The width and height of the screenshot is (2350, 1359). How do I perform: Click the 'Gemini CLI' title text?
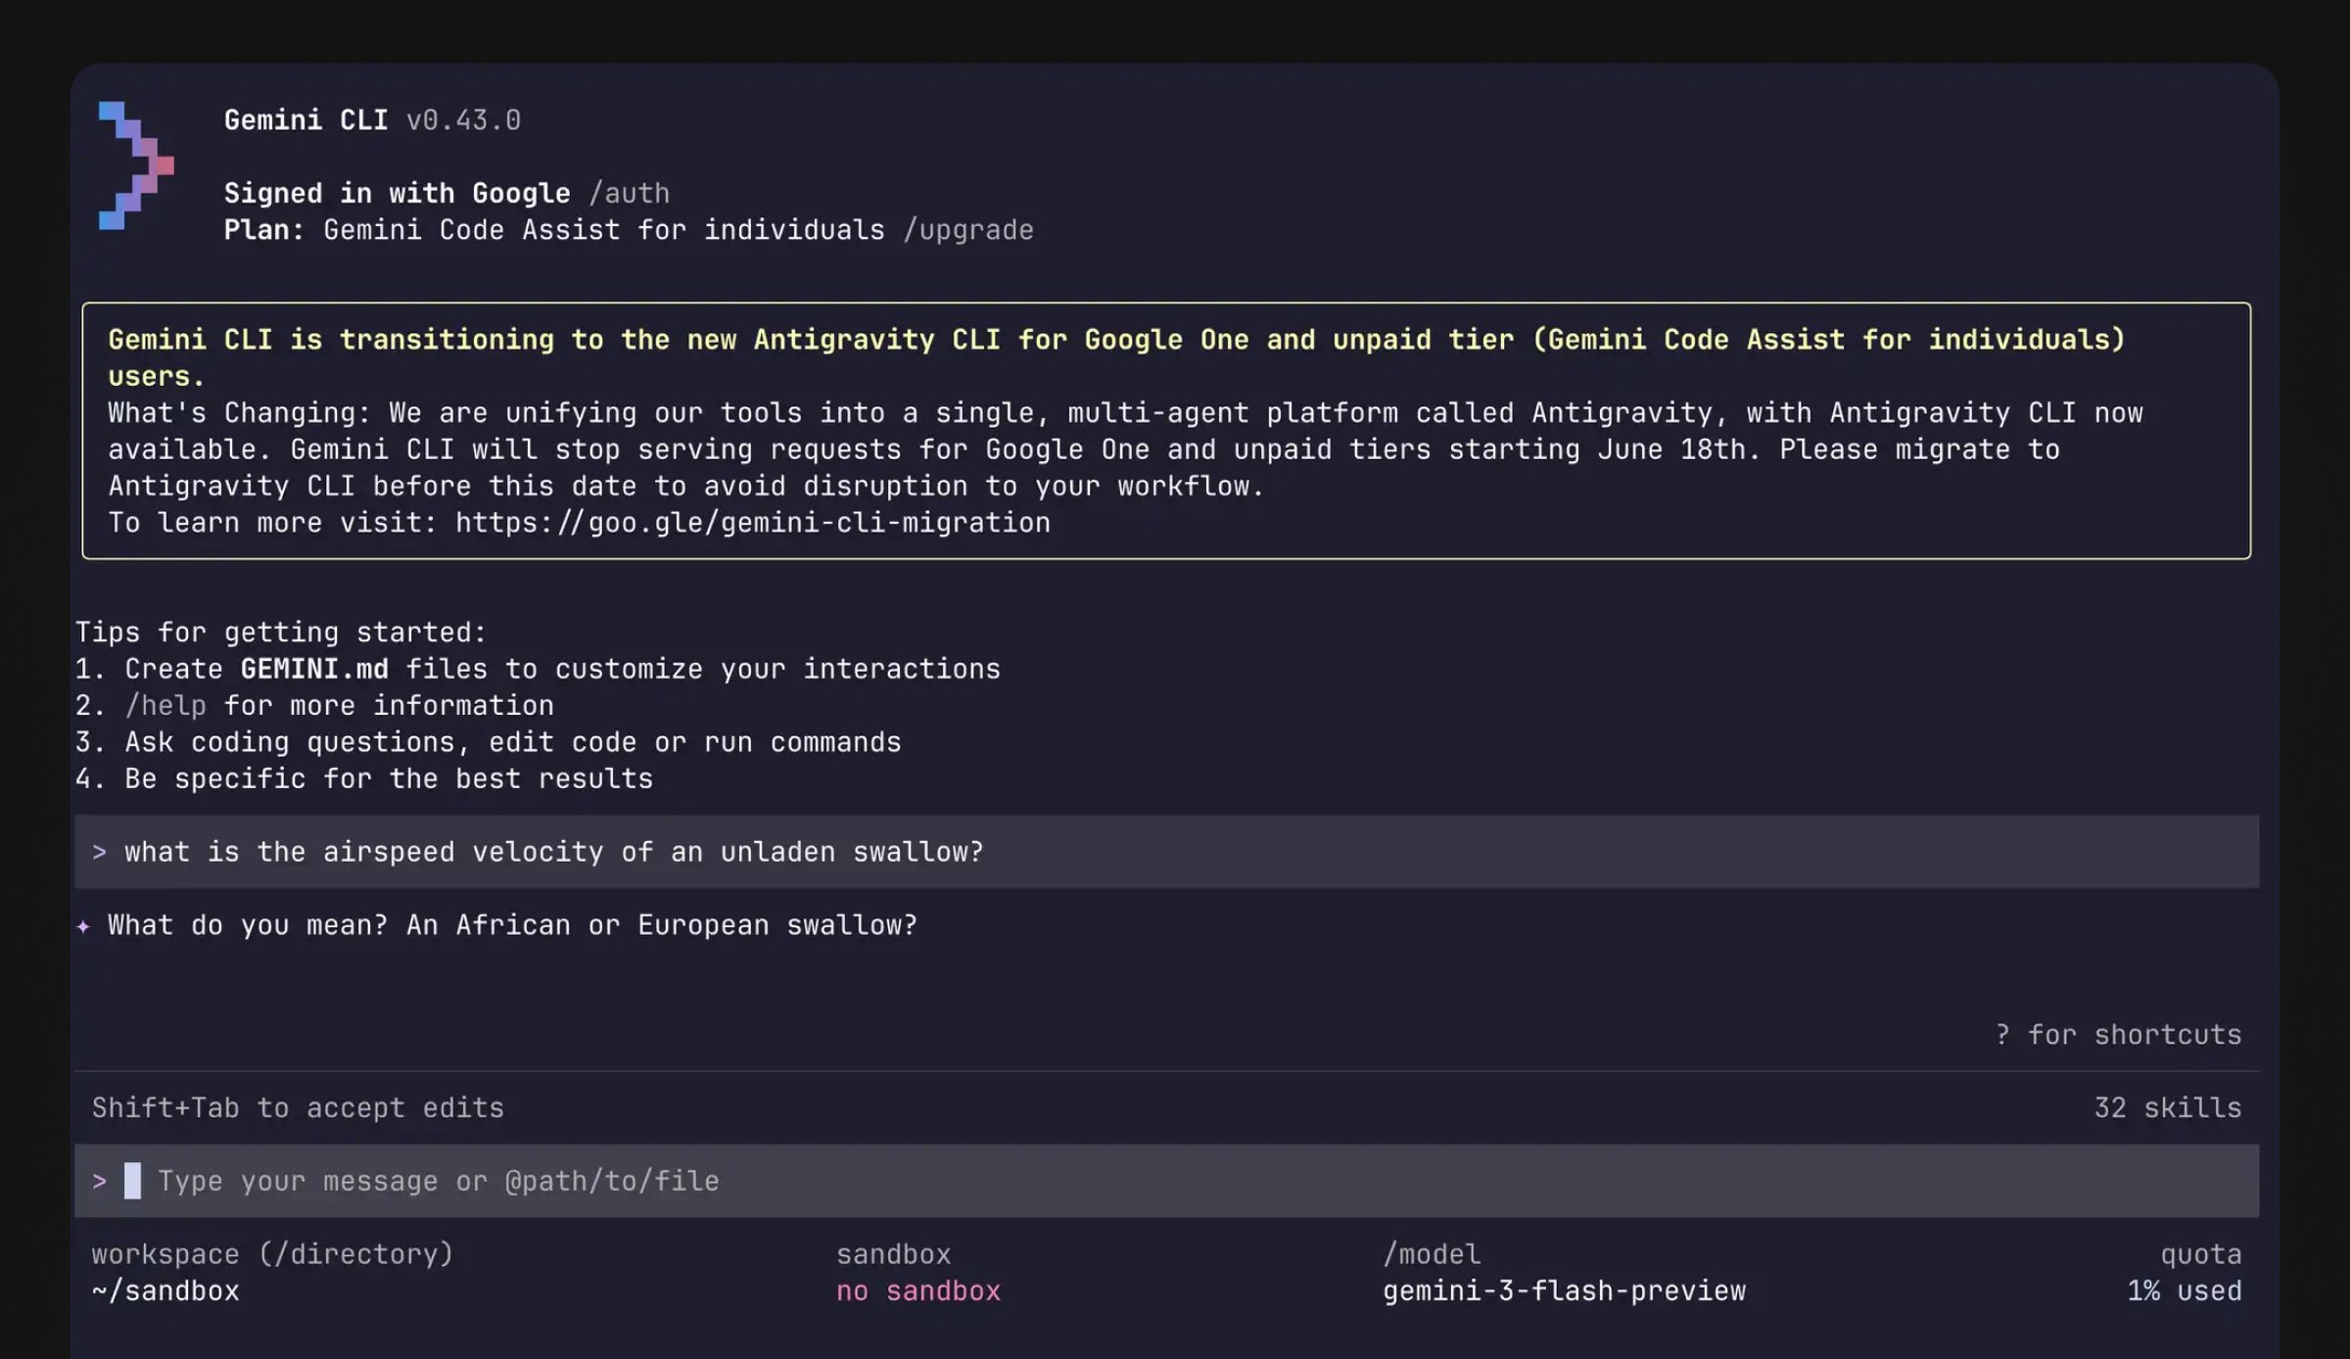305,120
